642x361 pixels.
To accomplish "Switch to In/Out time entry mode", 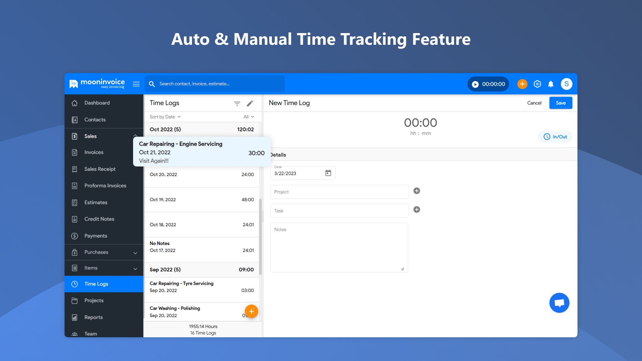I will [555, 137].
